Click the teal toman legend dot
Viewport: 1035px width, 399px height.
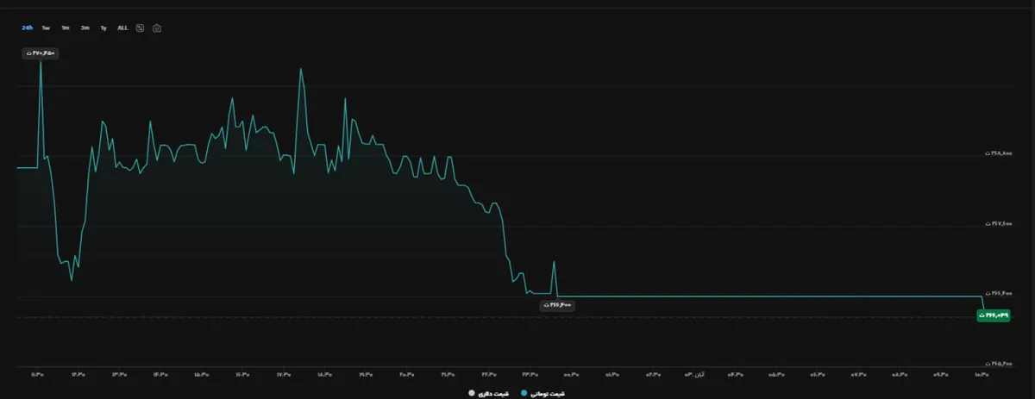[524, 392]
